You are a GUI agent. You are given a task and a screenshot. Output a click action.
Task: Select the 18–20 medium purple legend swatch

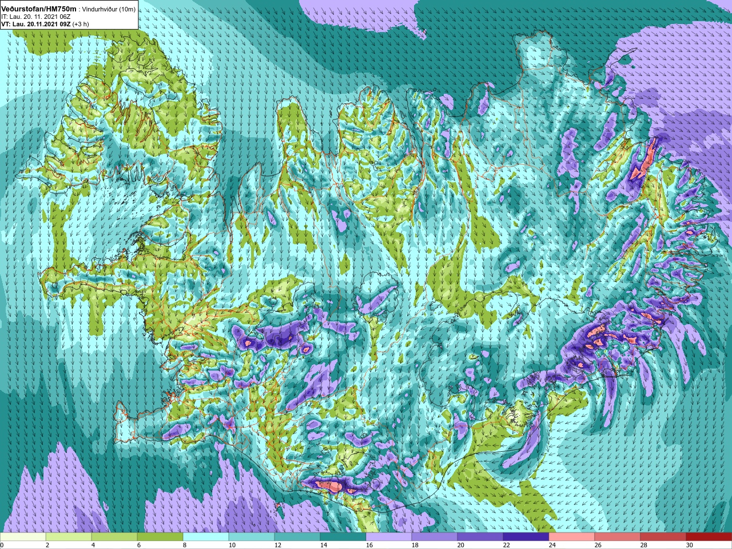[x=435, y=537]
